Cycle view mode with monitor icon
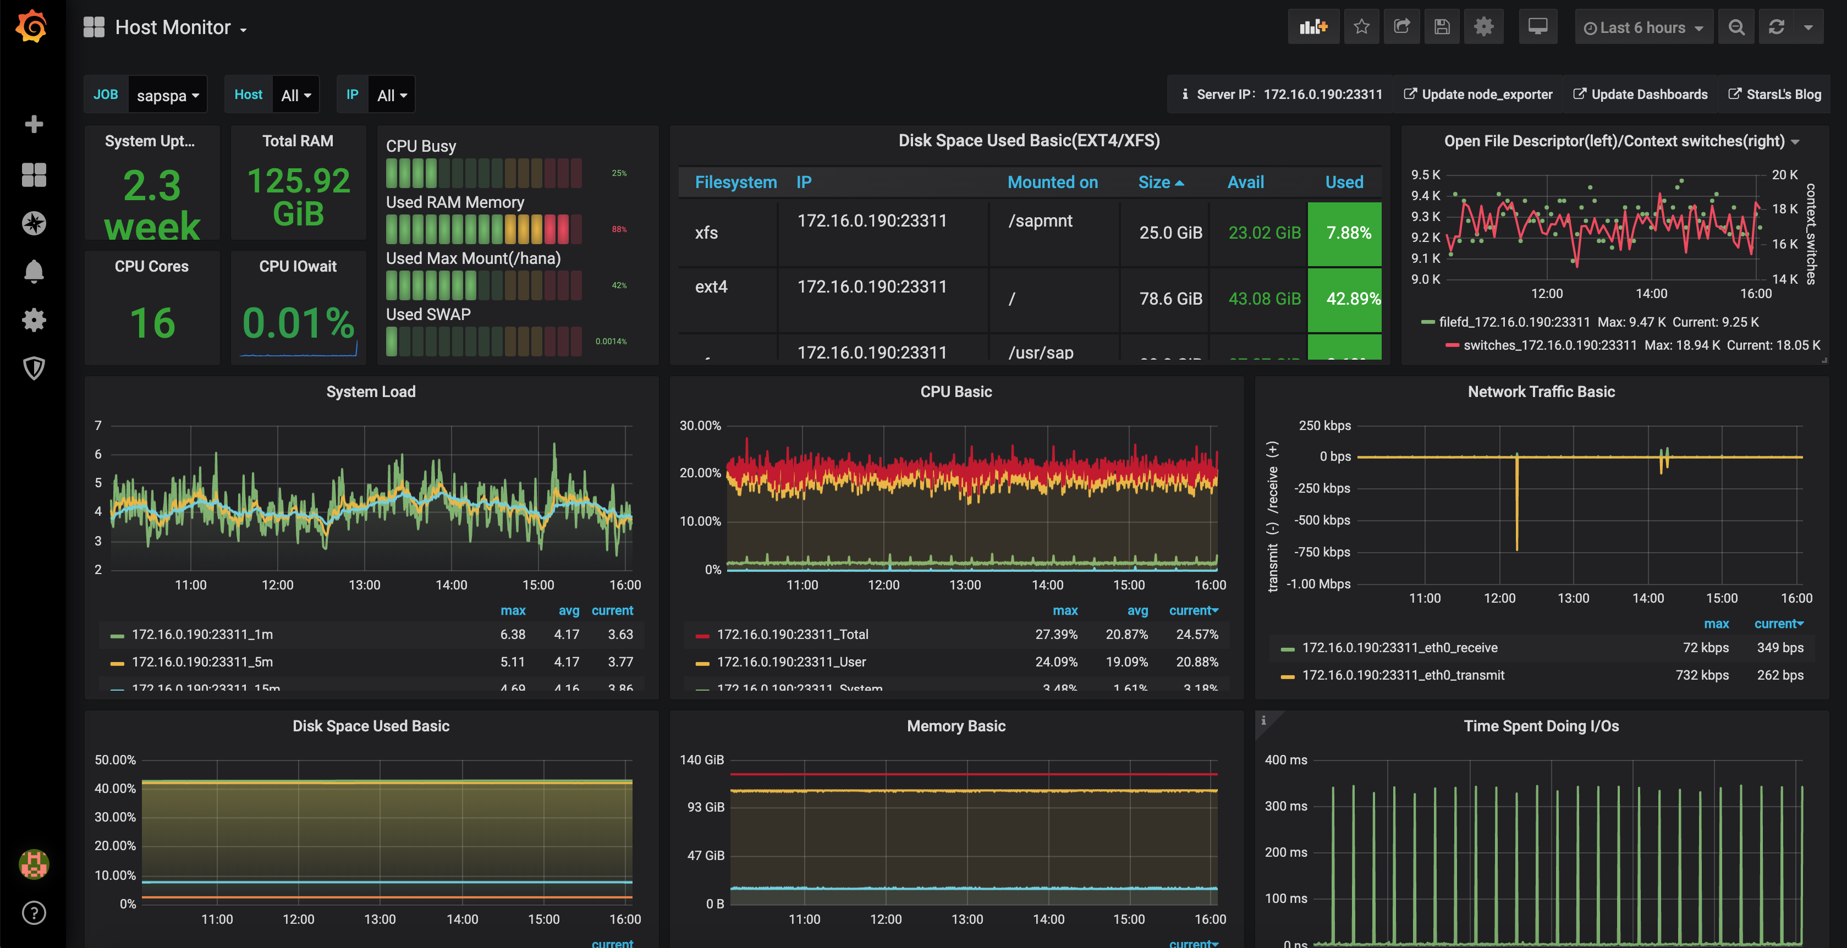 click(1537, 27)
